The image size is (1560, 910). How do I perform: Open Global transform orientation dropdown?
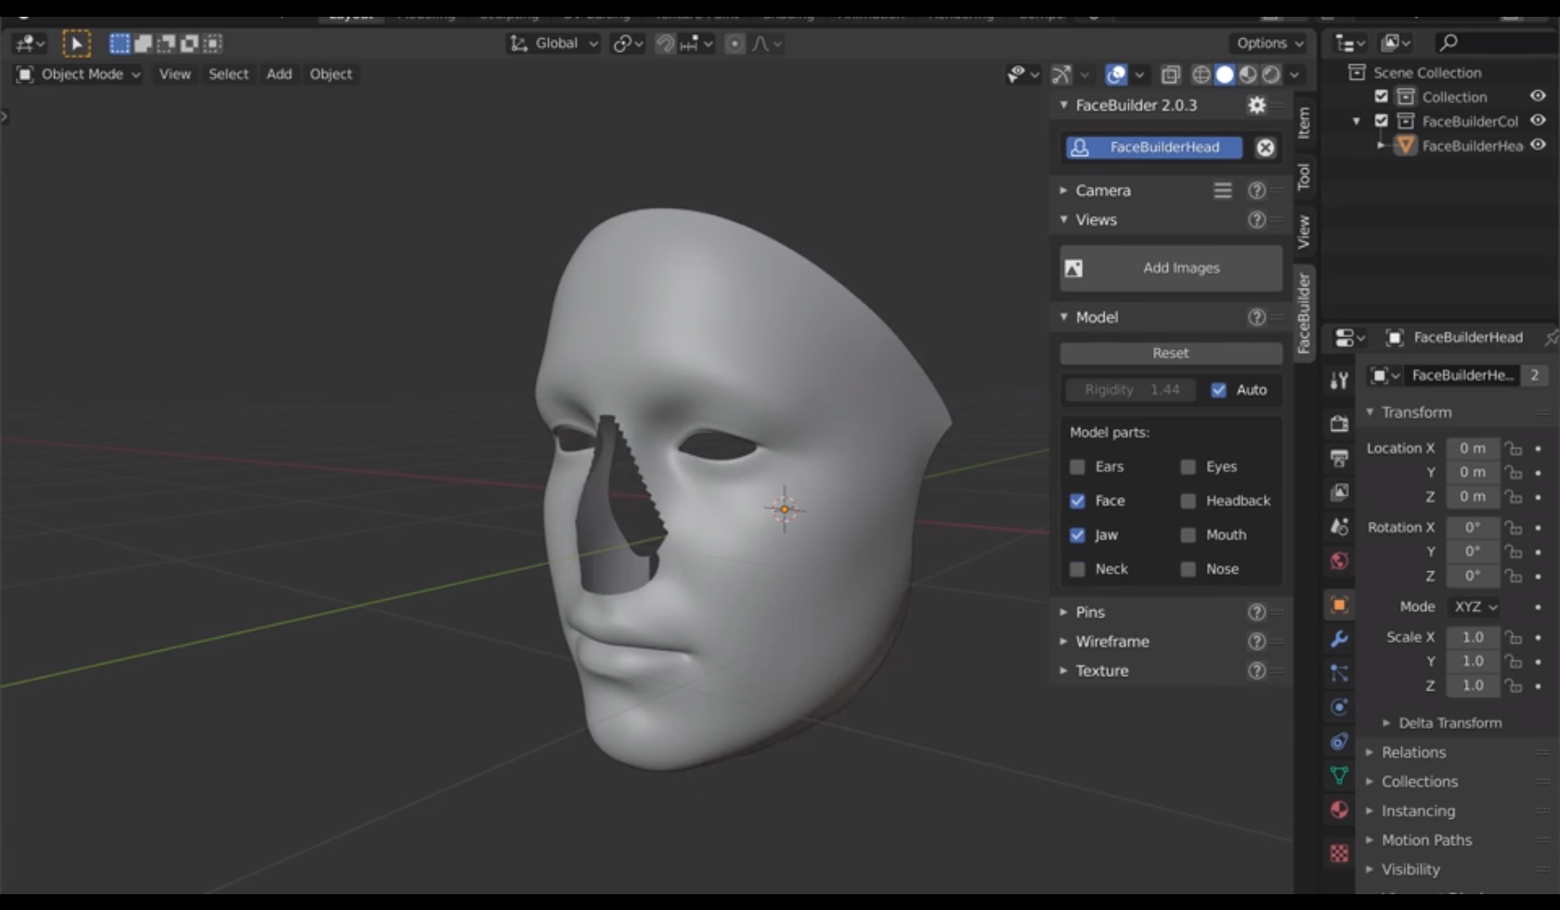click(553, 43)
